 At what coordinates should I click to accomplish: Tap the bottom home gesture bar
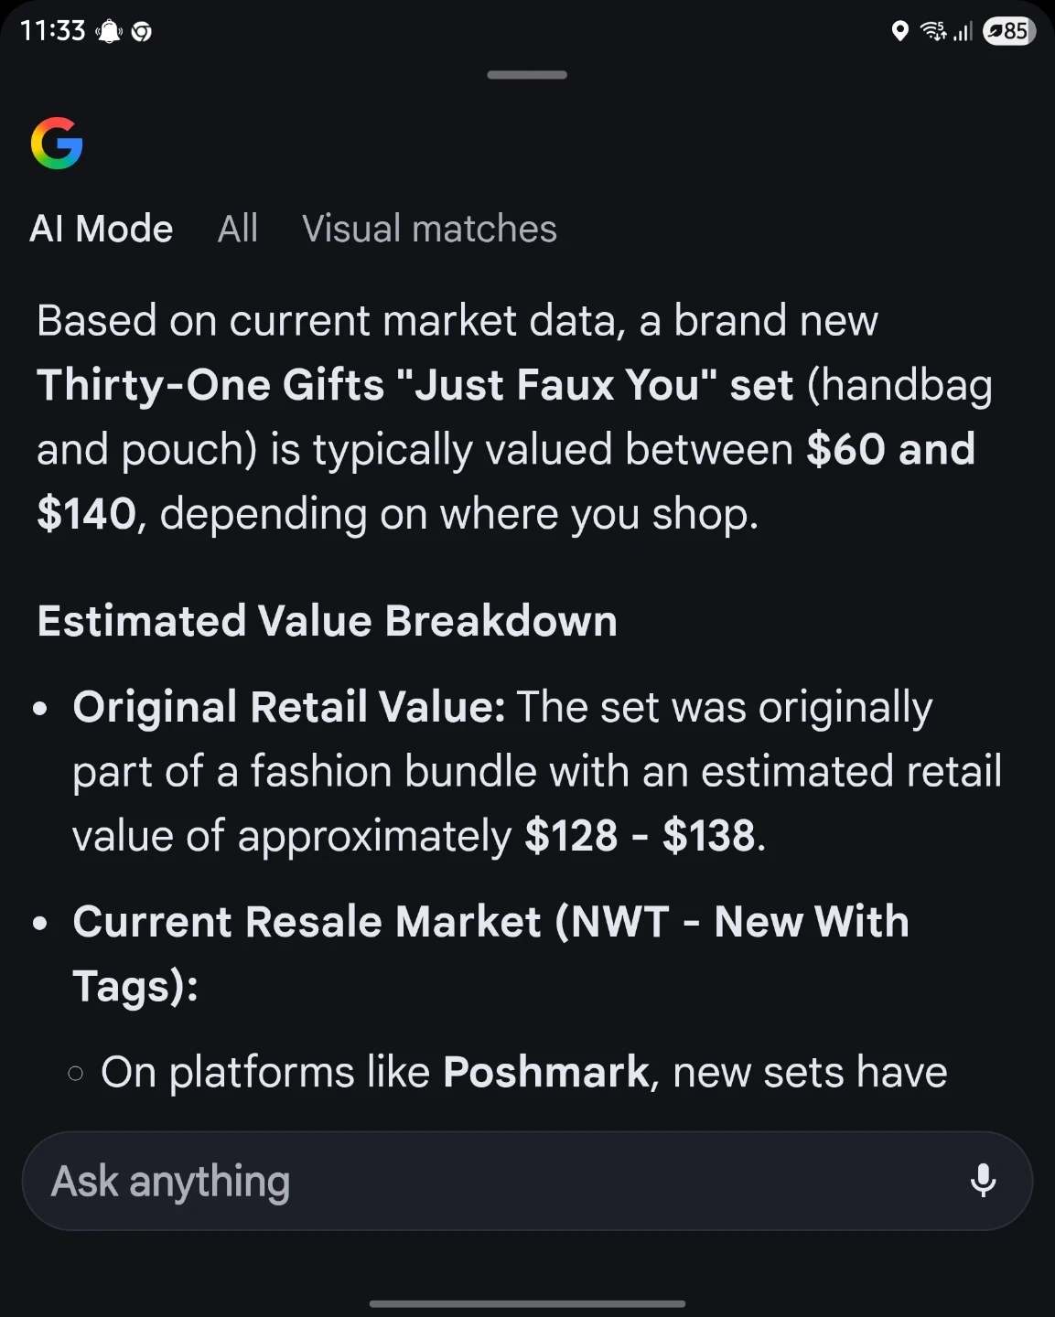527,1303
